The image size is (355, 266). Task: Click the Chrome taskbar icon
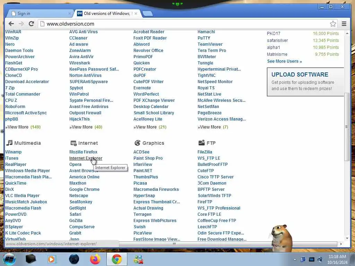[x=117, y=259]
